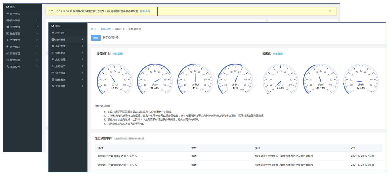Viewport: 390px width, 176px height.
Task: Click 财务管理 chart icon in front window sidebar
Action: pyautogui.click(x=53, y=73)
